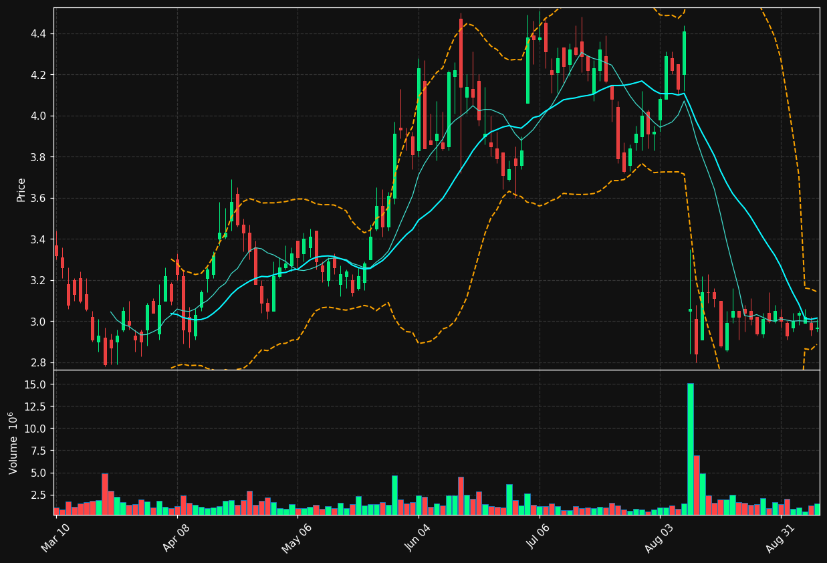Select the 3.0 price axis tick label
Image resolution: width=827 pixels, height=563 pixels.
click(40, 322)
